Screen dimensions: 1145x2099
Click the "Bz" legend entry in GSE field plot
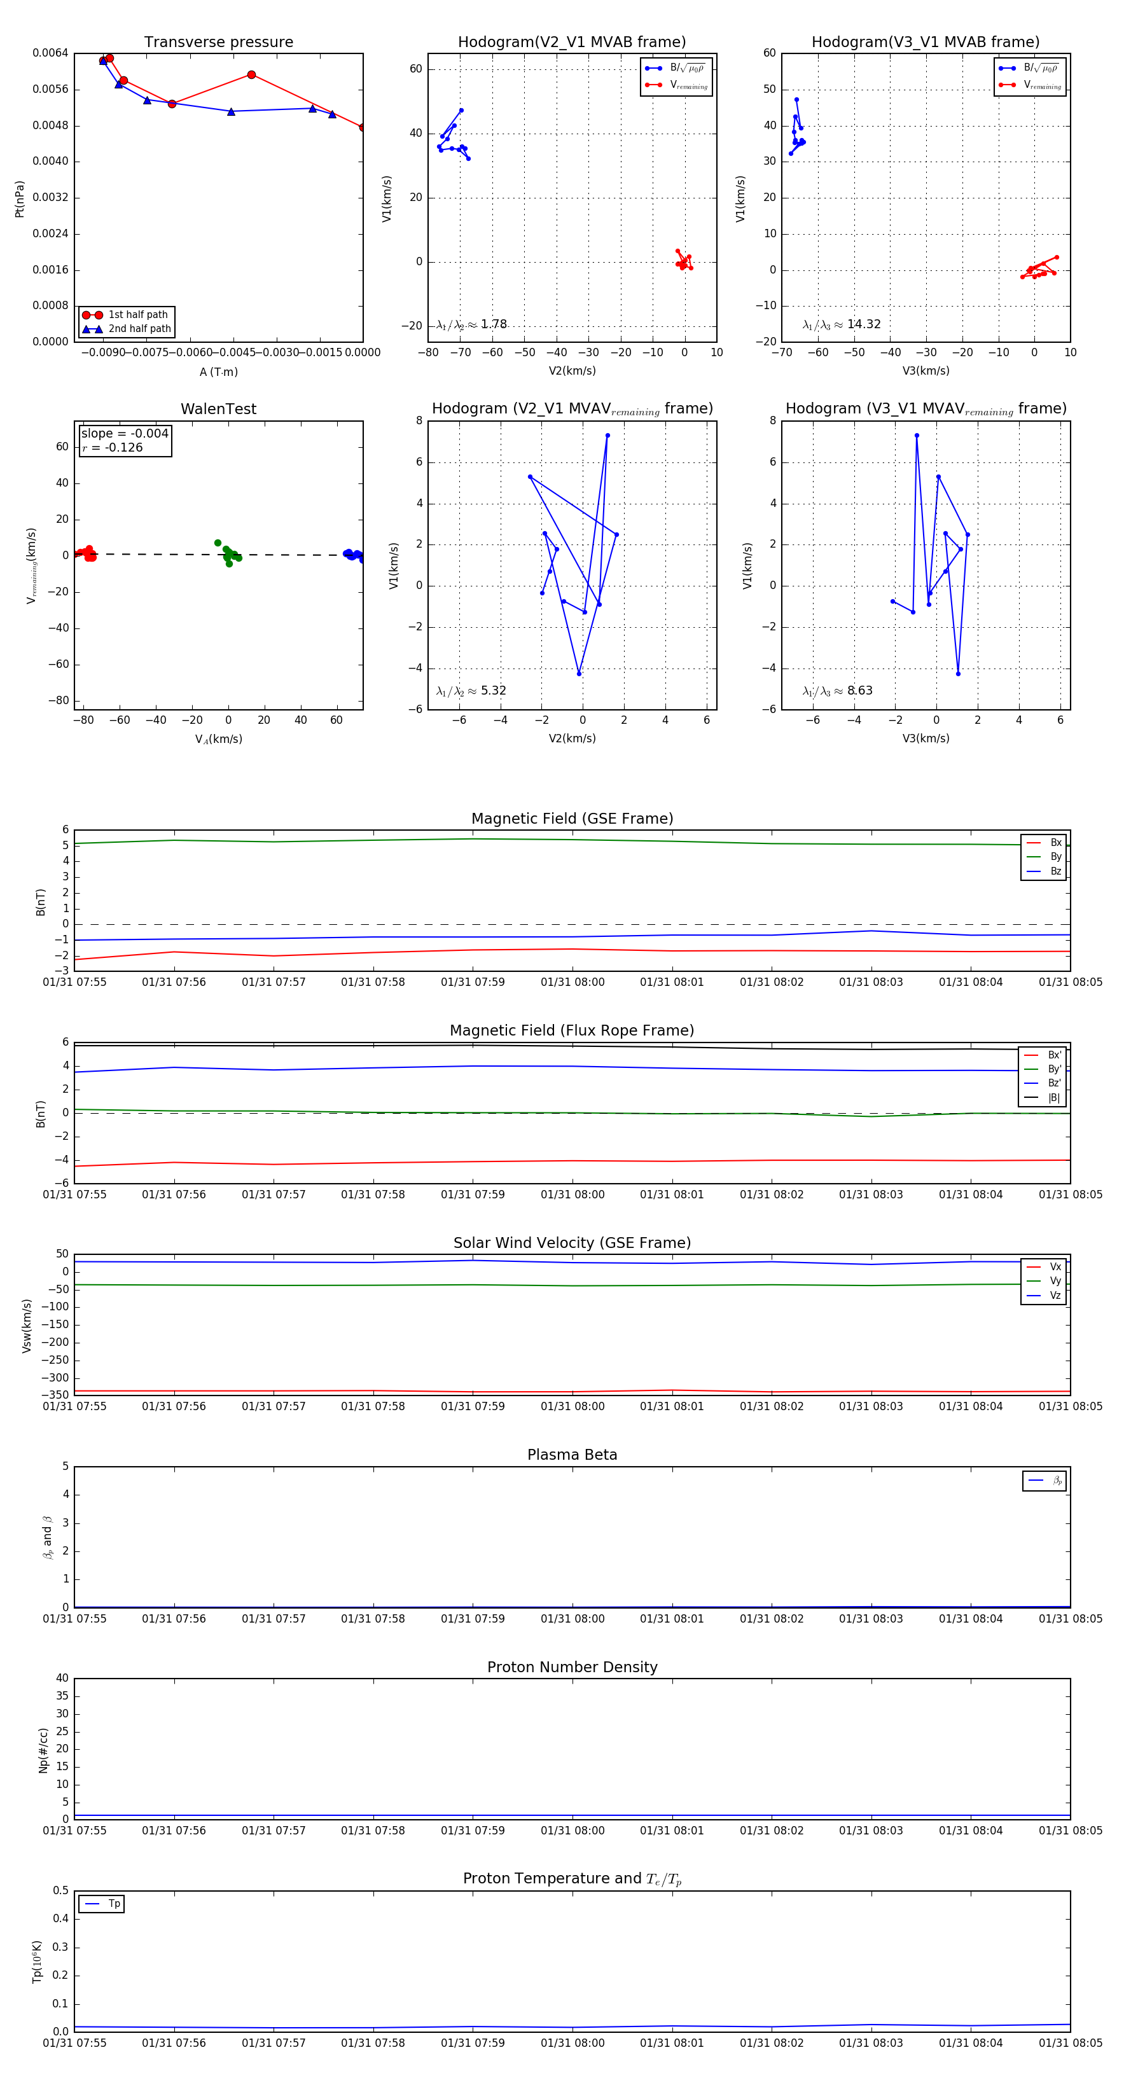[x=1044, y=872]
